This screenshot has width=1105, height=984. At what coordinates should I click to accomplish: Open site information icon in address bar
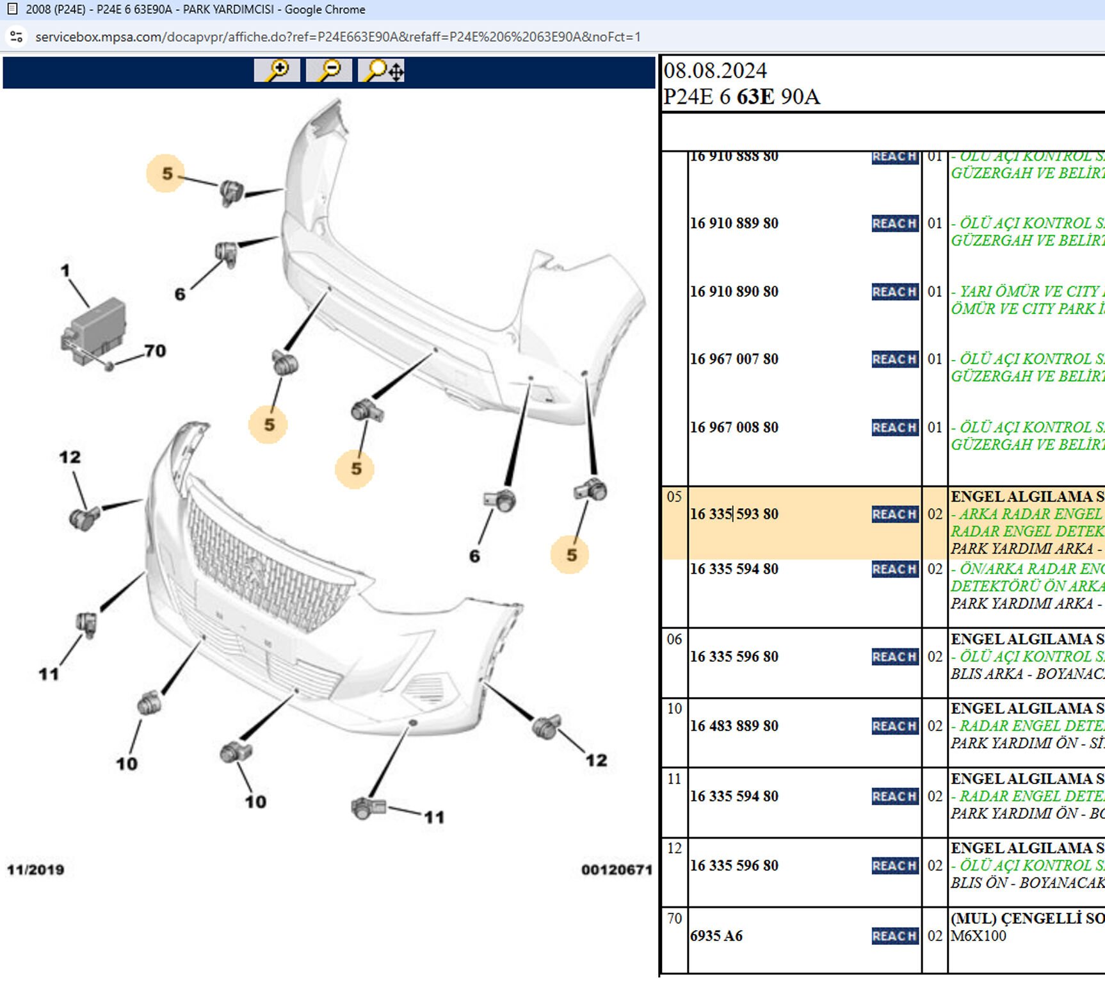[x=17, y=37]
